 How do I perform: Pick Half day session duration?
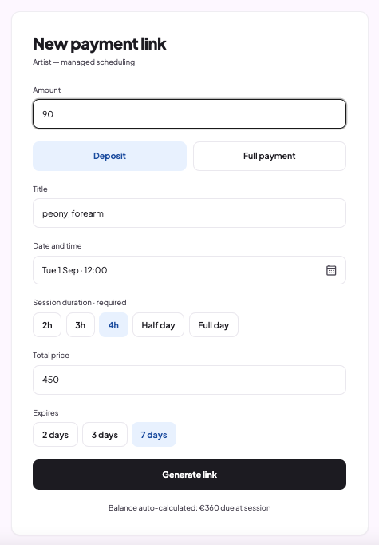pyautogui.click(x=158, y=325)
